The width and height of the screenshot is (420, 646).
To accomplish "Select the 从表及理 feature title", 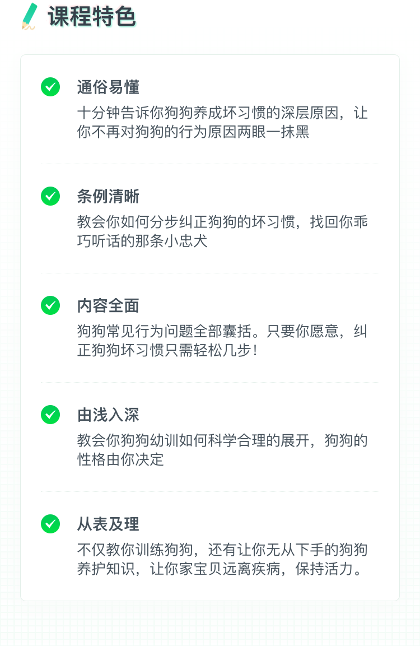I will click(x=108, y=524).
